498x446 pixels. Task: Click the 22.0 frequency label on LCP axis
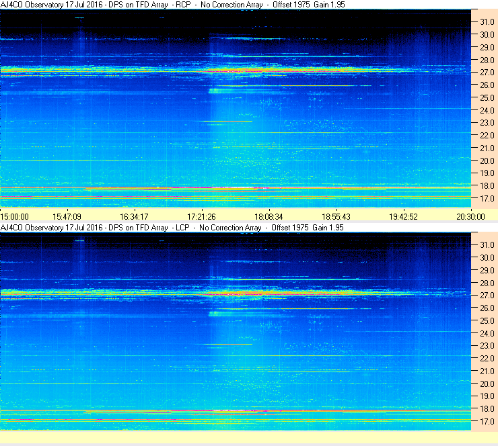tap(487, 358)
